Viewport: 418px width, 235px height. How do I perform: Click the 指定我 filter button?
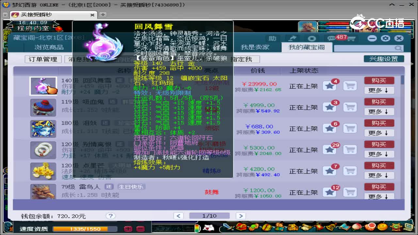point(241,59)
